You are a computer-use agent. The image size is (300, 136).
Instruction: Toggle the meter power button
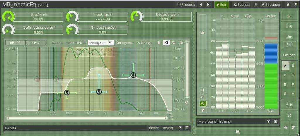203,104
